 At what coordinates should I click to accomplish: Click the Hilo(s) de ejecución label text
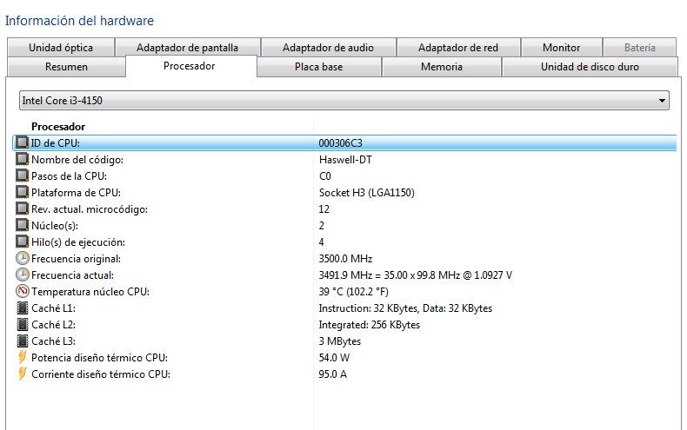78,242
